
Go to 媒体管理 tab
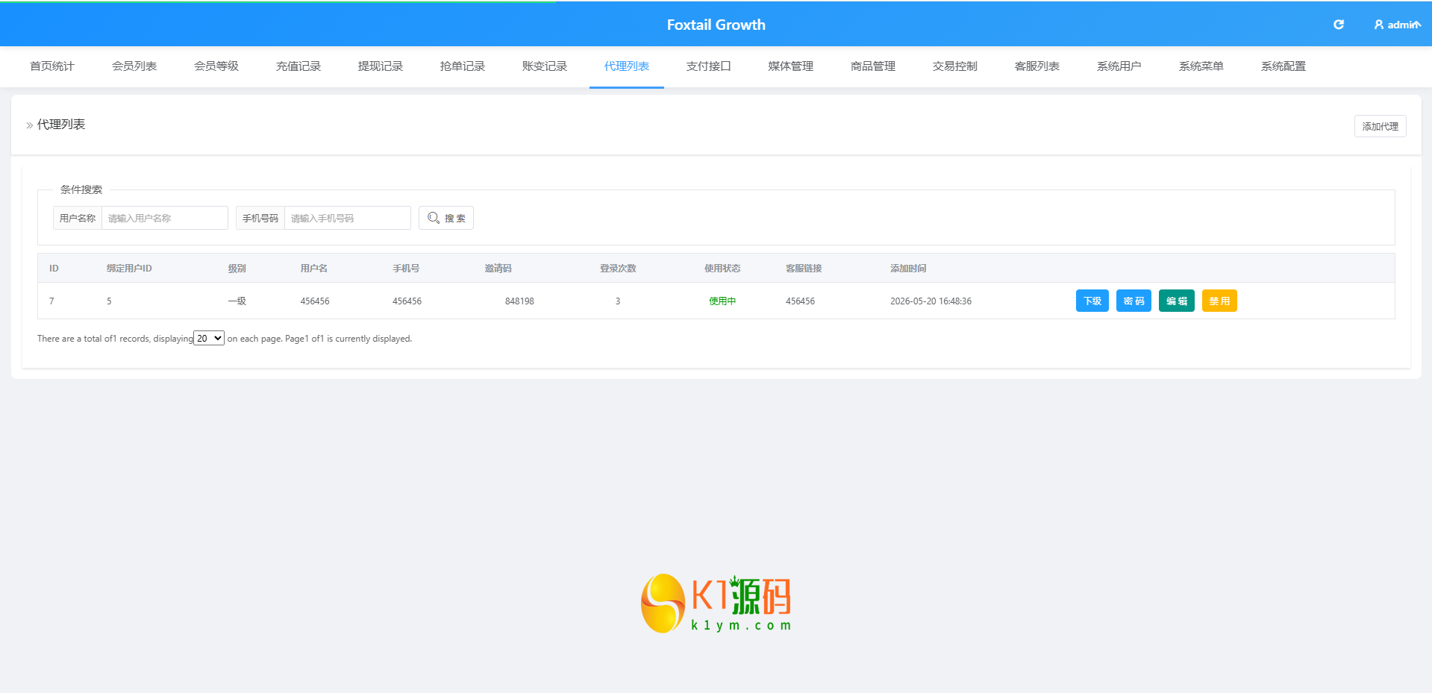791,66
